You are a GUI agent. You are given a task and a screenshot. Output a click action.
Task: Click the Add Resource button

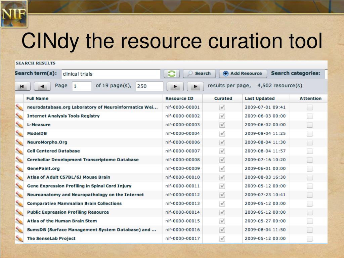(x=243, y=74)
